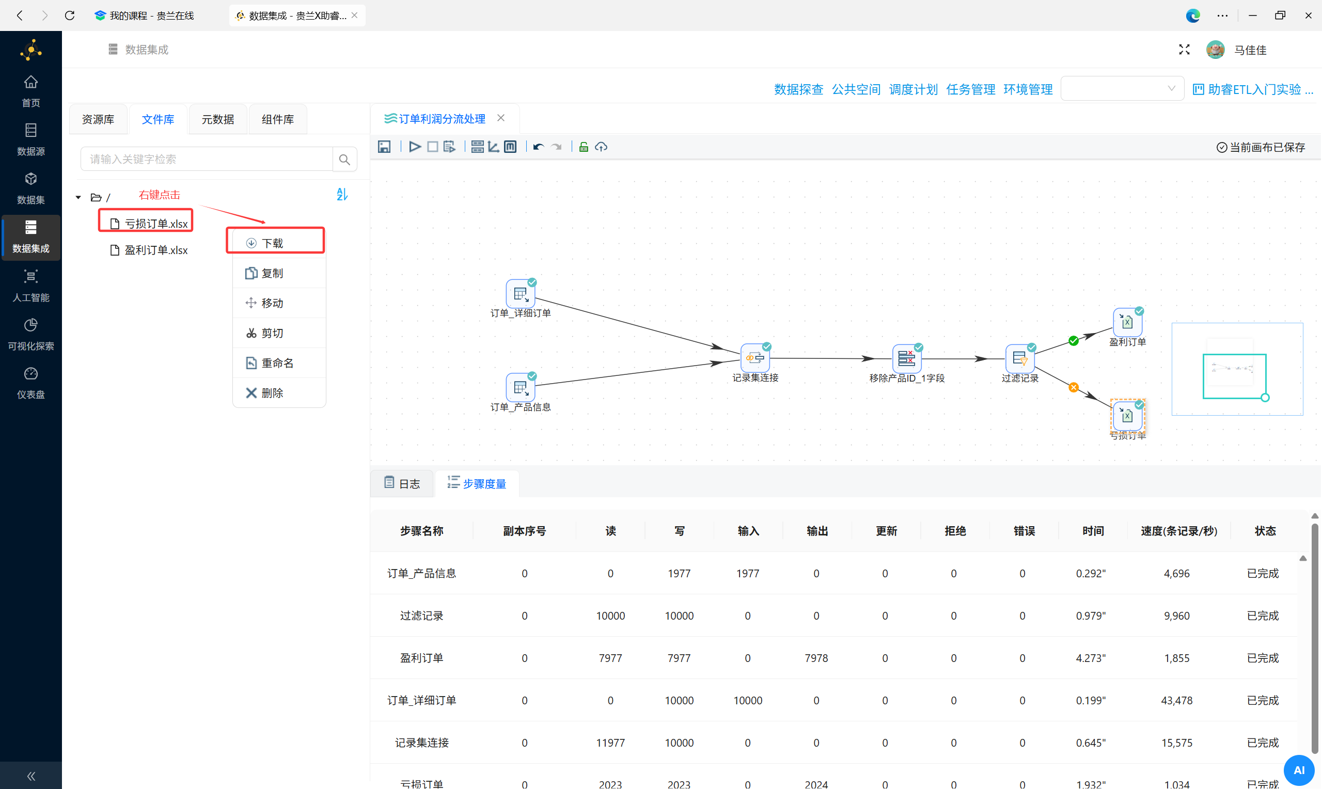Click the metrics table vertical scrollbar
The image size is (1322, 789).
[x=1315, y=638]
